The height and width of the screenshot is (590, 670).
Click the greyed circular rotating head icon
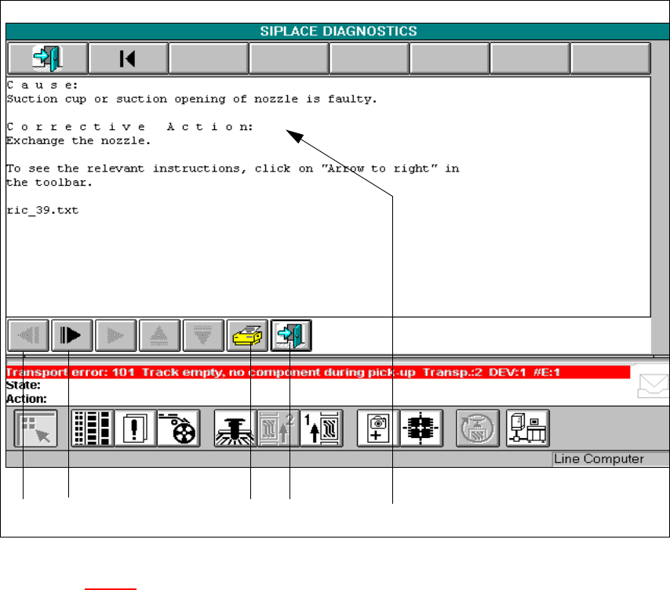click(x=478, y=429)
